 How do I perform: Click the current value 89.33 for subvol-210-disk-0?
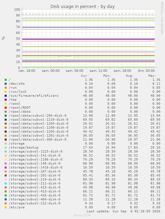point(88,179)
